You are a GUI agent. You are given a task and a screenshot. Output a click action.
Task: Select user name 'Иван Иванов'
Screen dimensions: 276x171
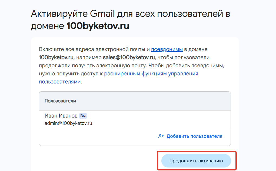pyautogui.click(x=61, y=116)
